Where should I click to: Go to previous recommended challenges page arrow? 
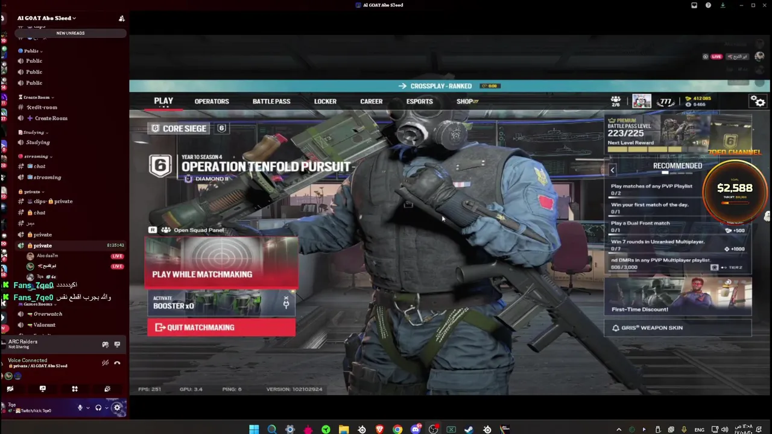coord(612,170)
